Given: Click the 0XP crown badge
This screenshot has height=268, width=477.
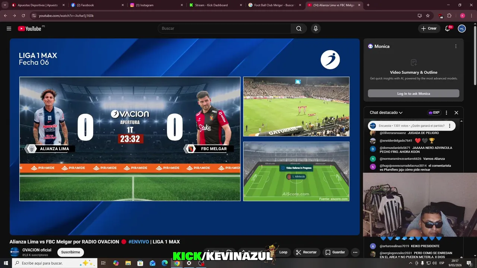Looking at the screenshot, I should pos(434,112).
